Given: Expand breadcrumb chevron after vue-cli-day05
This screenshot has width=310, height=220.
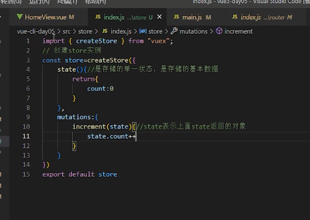Looking at the screenshot, I should tap(59, 32).
